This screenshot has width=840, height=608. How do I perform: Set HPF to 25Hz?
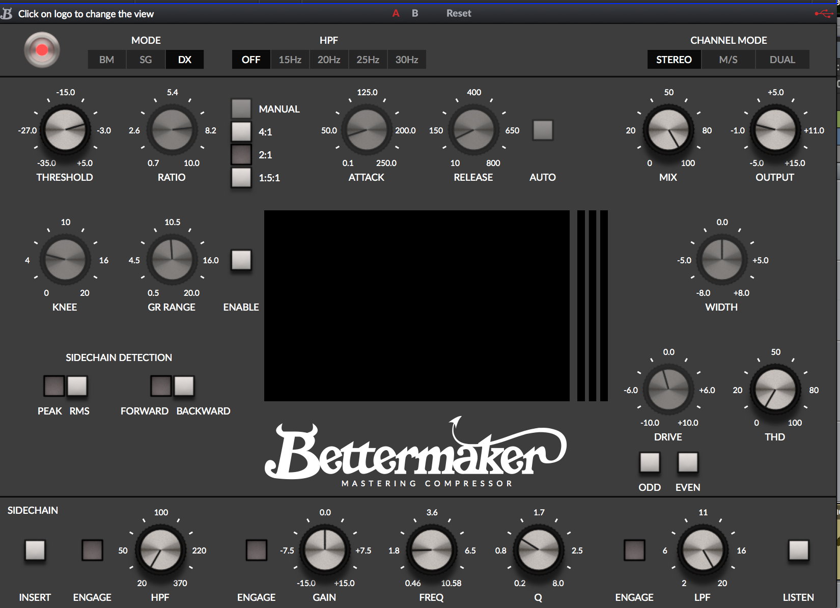click(x=368, y=60)
